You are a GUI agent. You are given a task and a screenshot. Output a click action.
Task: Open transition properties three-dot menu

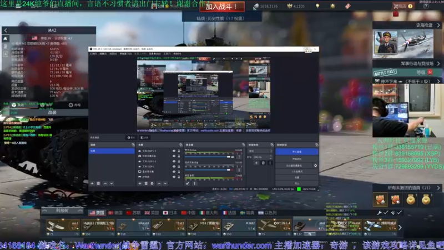[x=270, y=163]
